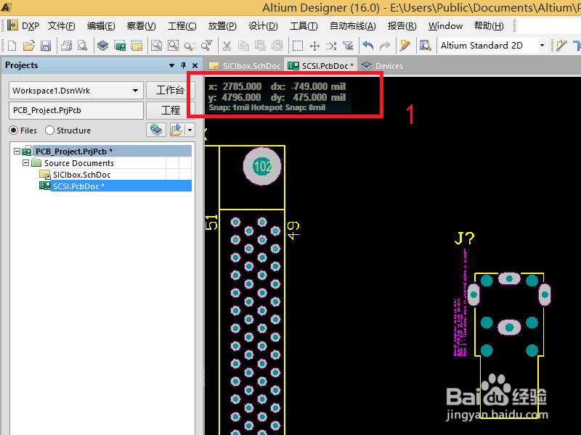Select the Structure radio button
The height and width of the screenshot is (435, 581).
[48, 130]
